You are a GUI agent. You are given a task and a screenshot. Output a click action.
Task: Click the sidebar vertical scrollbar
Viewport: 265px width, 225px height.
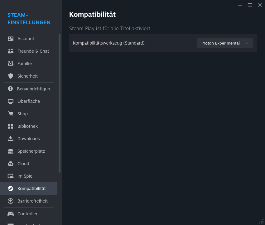[60, 103]
